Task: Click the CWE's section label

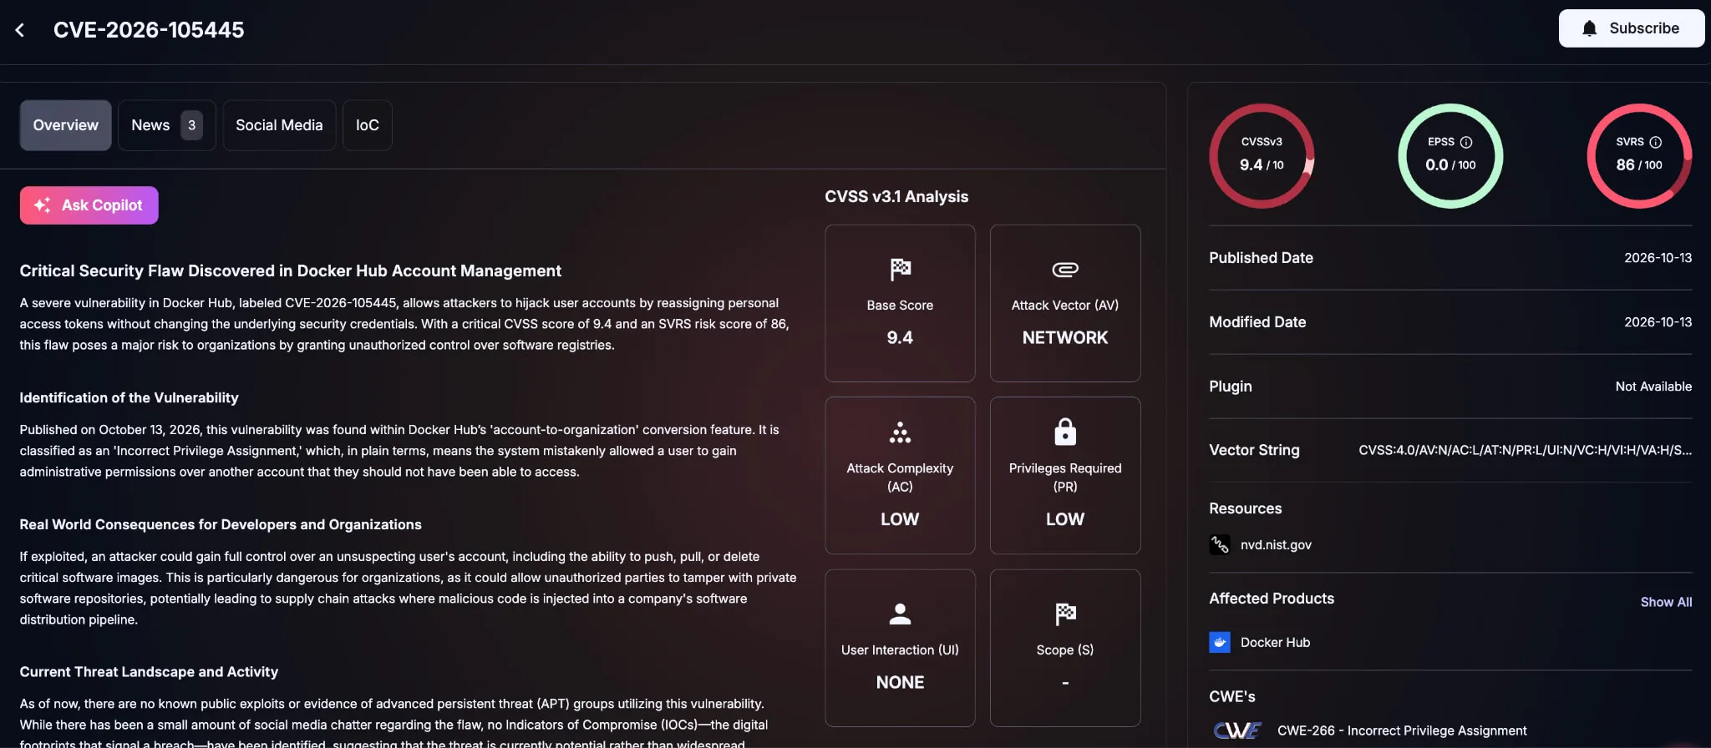Action: pyautogui.click(x=1231, y=696)
